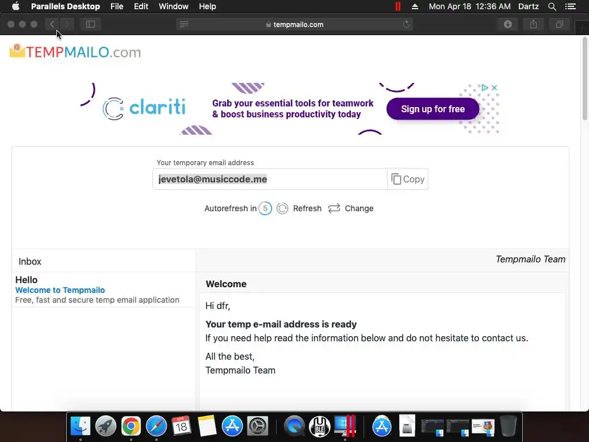
Task: Click the Inbox heading
Action: click(30, 262)
